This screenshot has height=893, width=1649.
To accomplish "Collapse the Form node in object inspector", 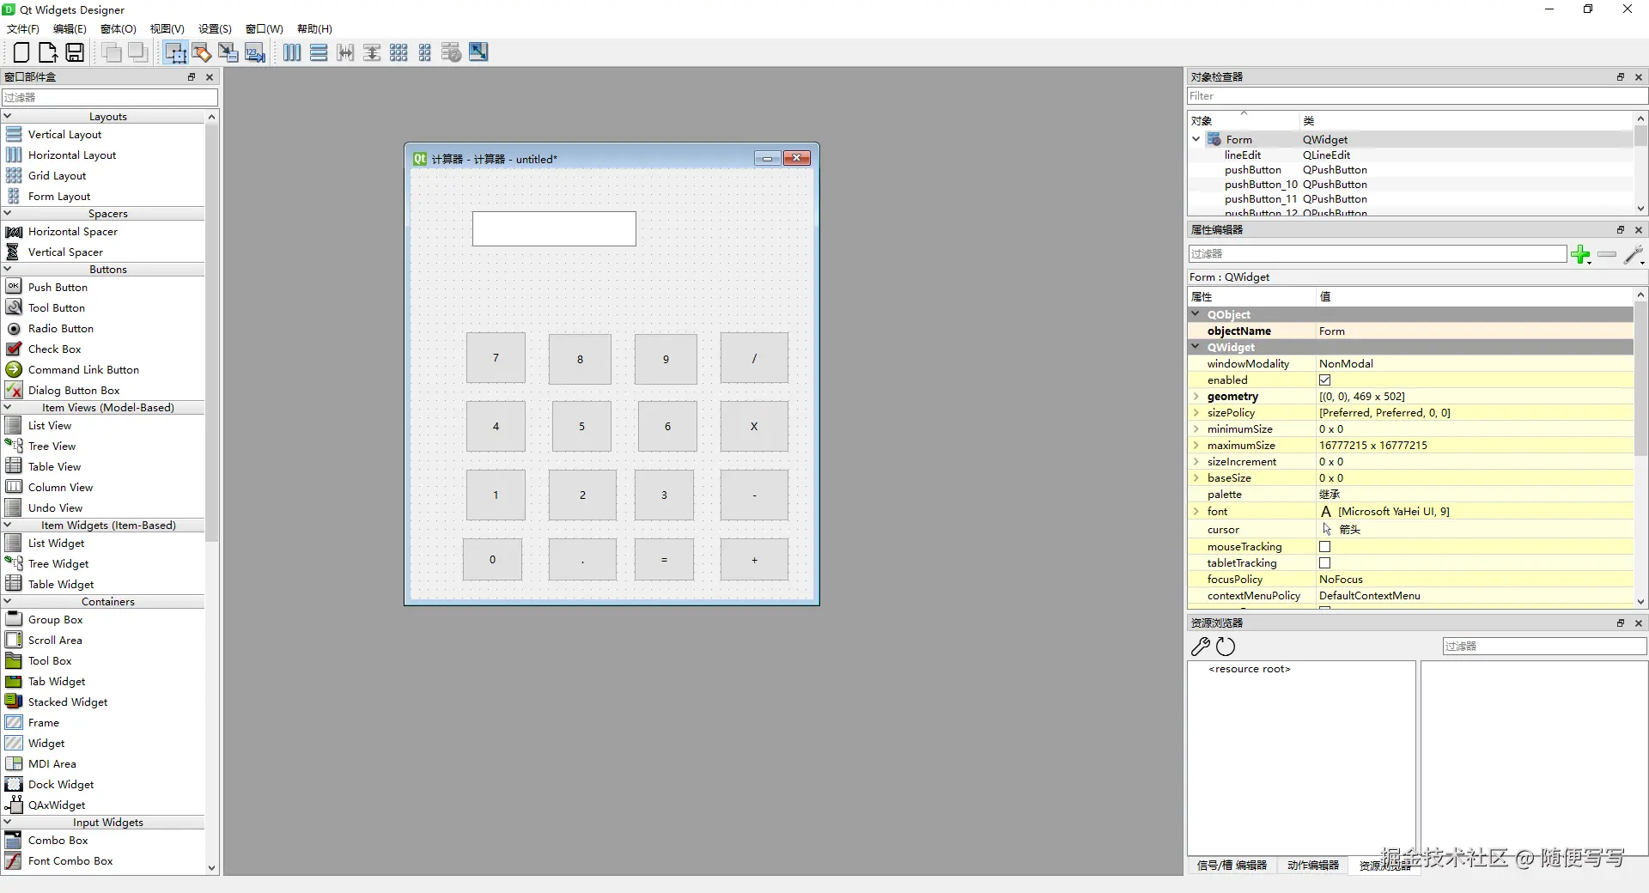I will click(x=1196, y=139).
